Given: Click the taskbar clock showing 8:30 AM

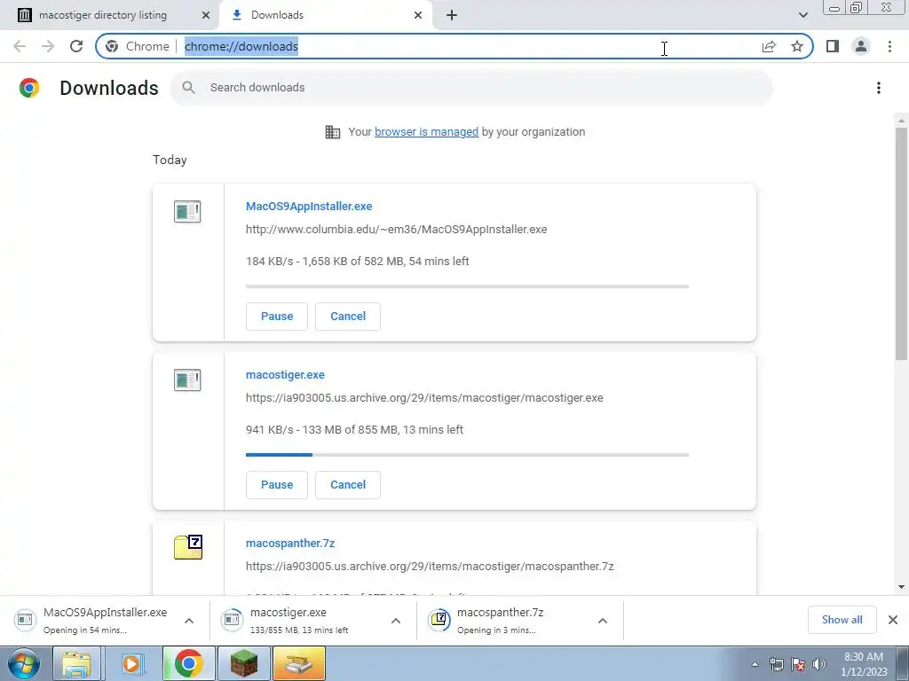Looking at the screenshot, I should click(x=863, y=664).
